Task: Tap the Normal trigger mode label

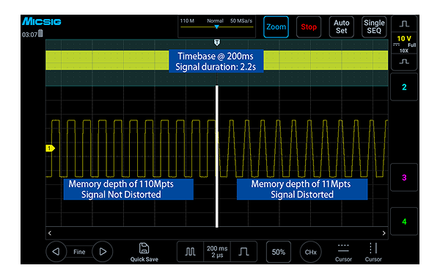Action: (215, 21)
